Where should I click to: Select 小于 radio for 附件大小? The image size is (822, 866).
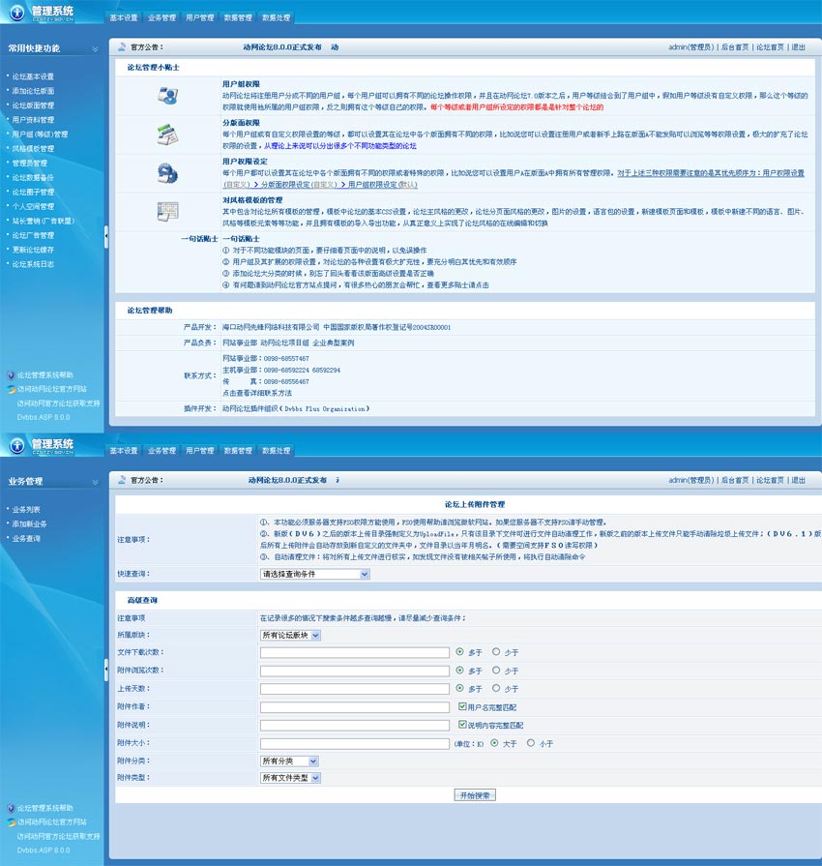pyautogui.click(x=531, y=743)
